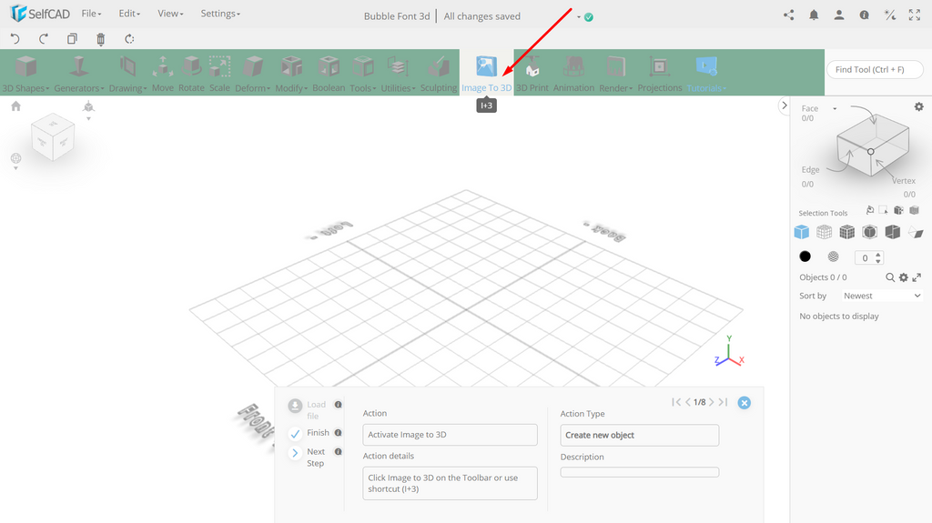Click the info icon in header
This screenshot has height=523, width=932.
(865, 15)
